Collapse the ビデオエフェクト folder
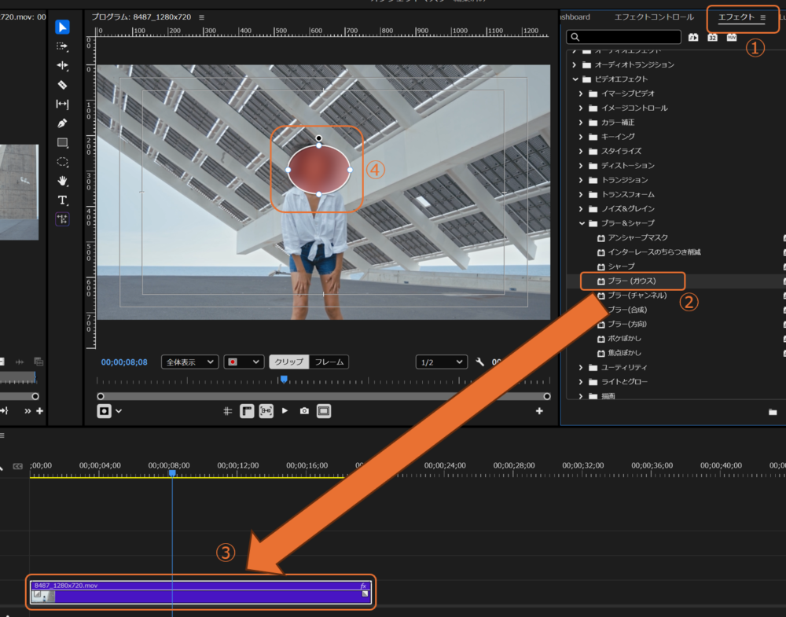Viewport: 786px width, 617px height. coord(575,79)
